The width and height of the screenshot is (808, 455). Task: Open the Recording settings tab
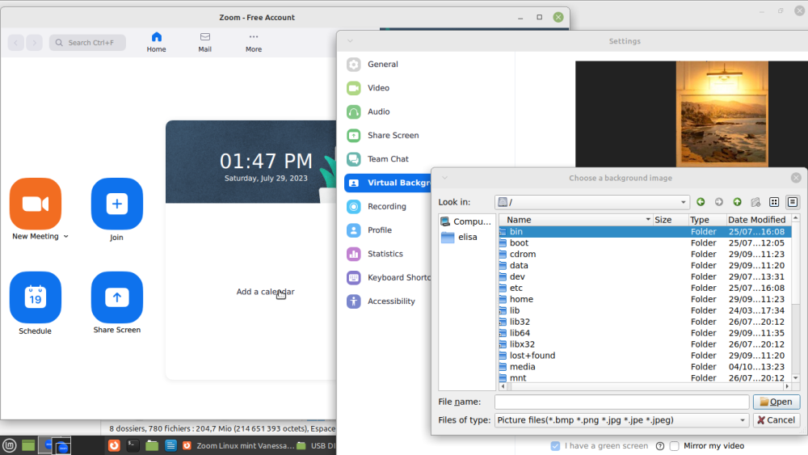tap(386, 206)
